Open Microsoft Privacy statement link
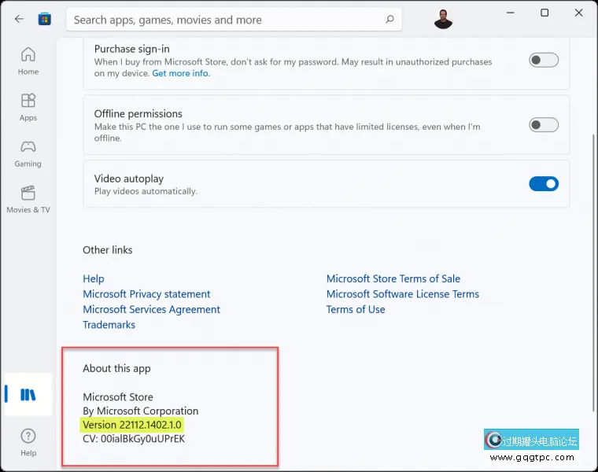This screenshot has width=598, height=472. (146, 294)
